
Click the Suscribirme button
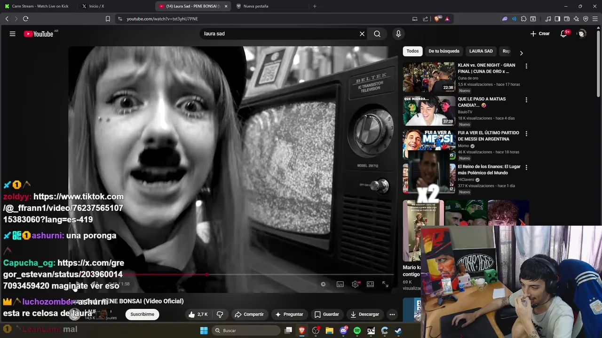[x=143, y=314]
